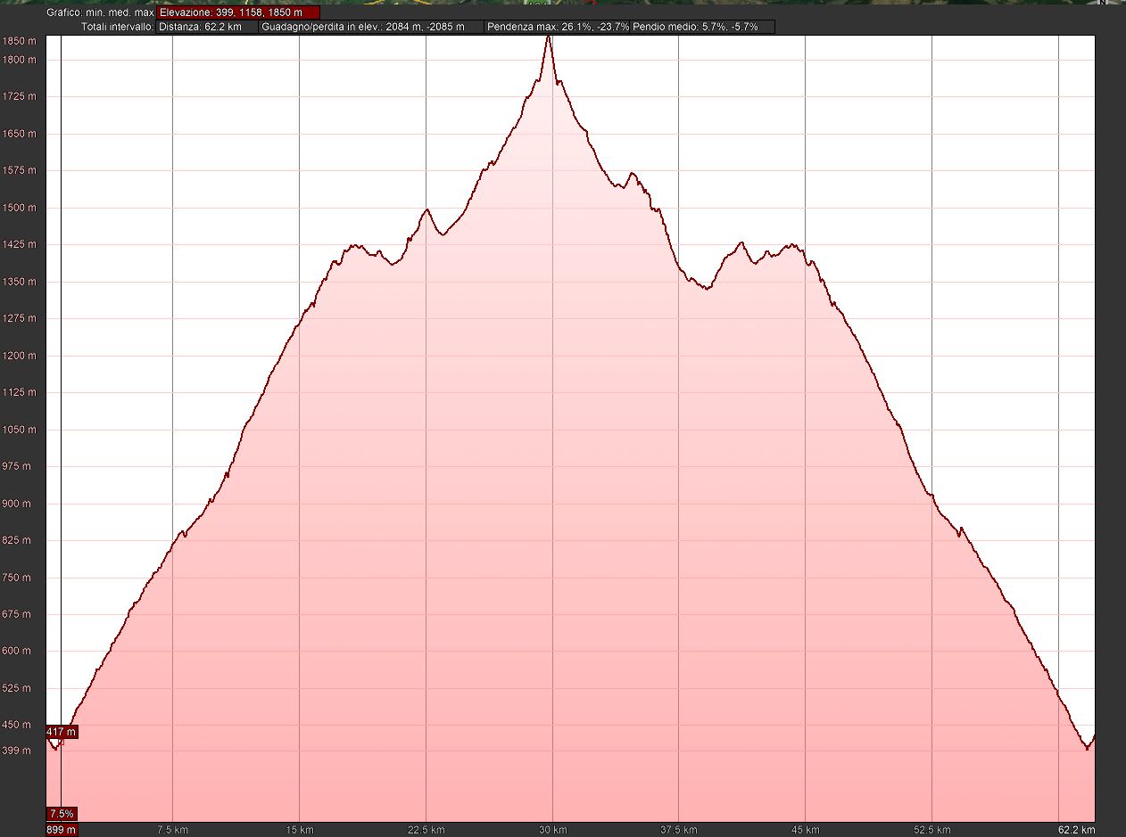Click the highlighted Elevazione stats label
Image resolution: width=1126 pixels, height=837 pixels.
click(237, 13)
